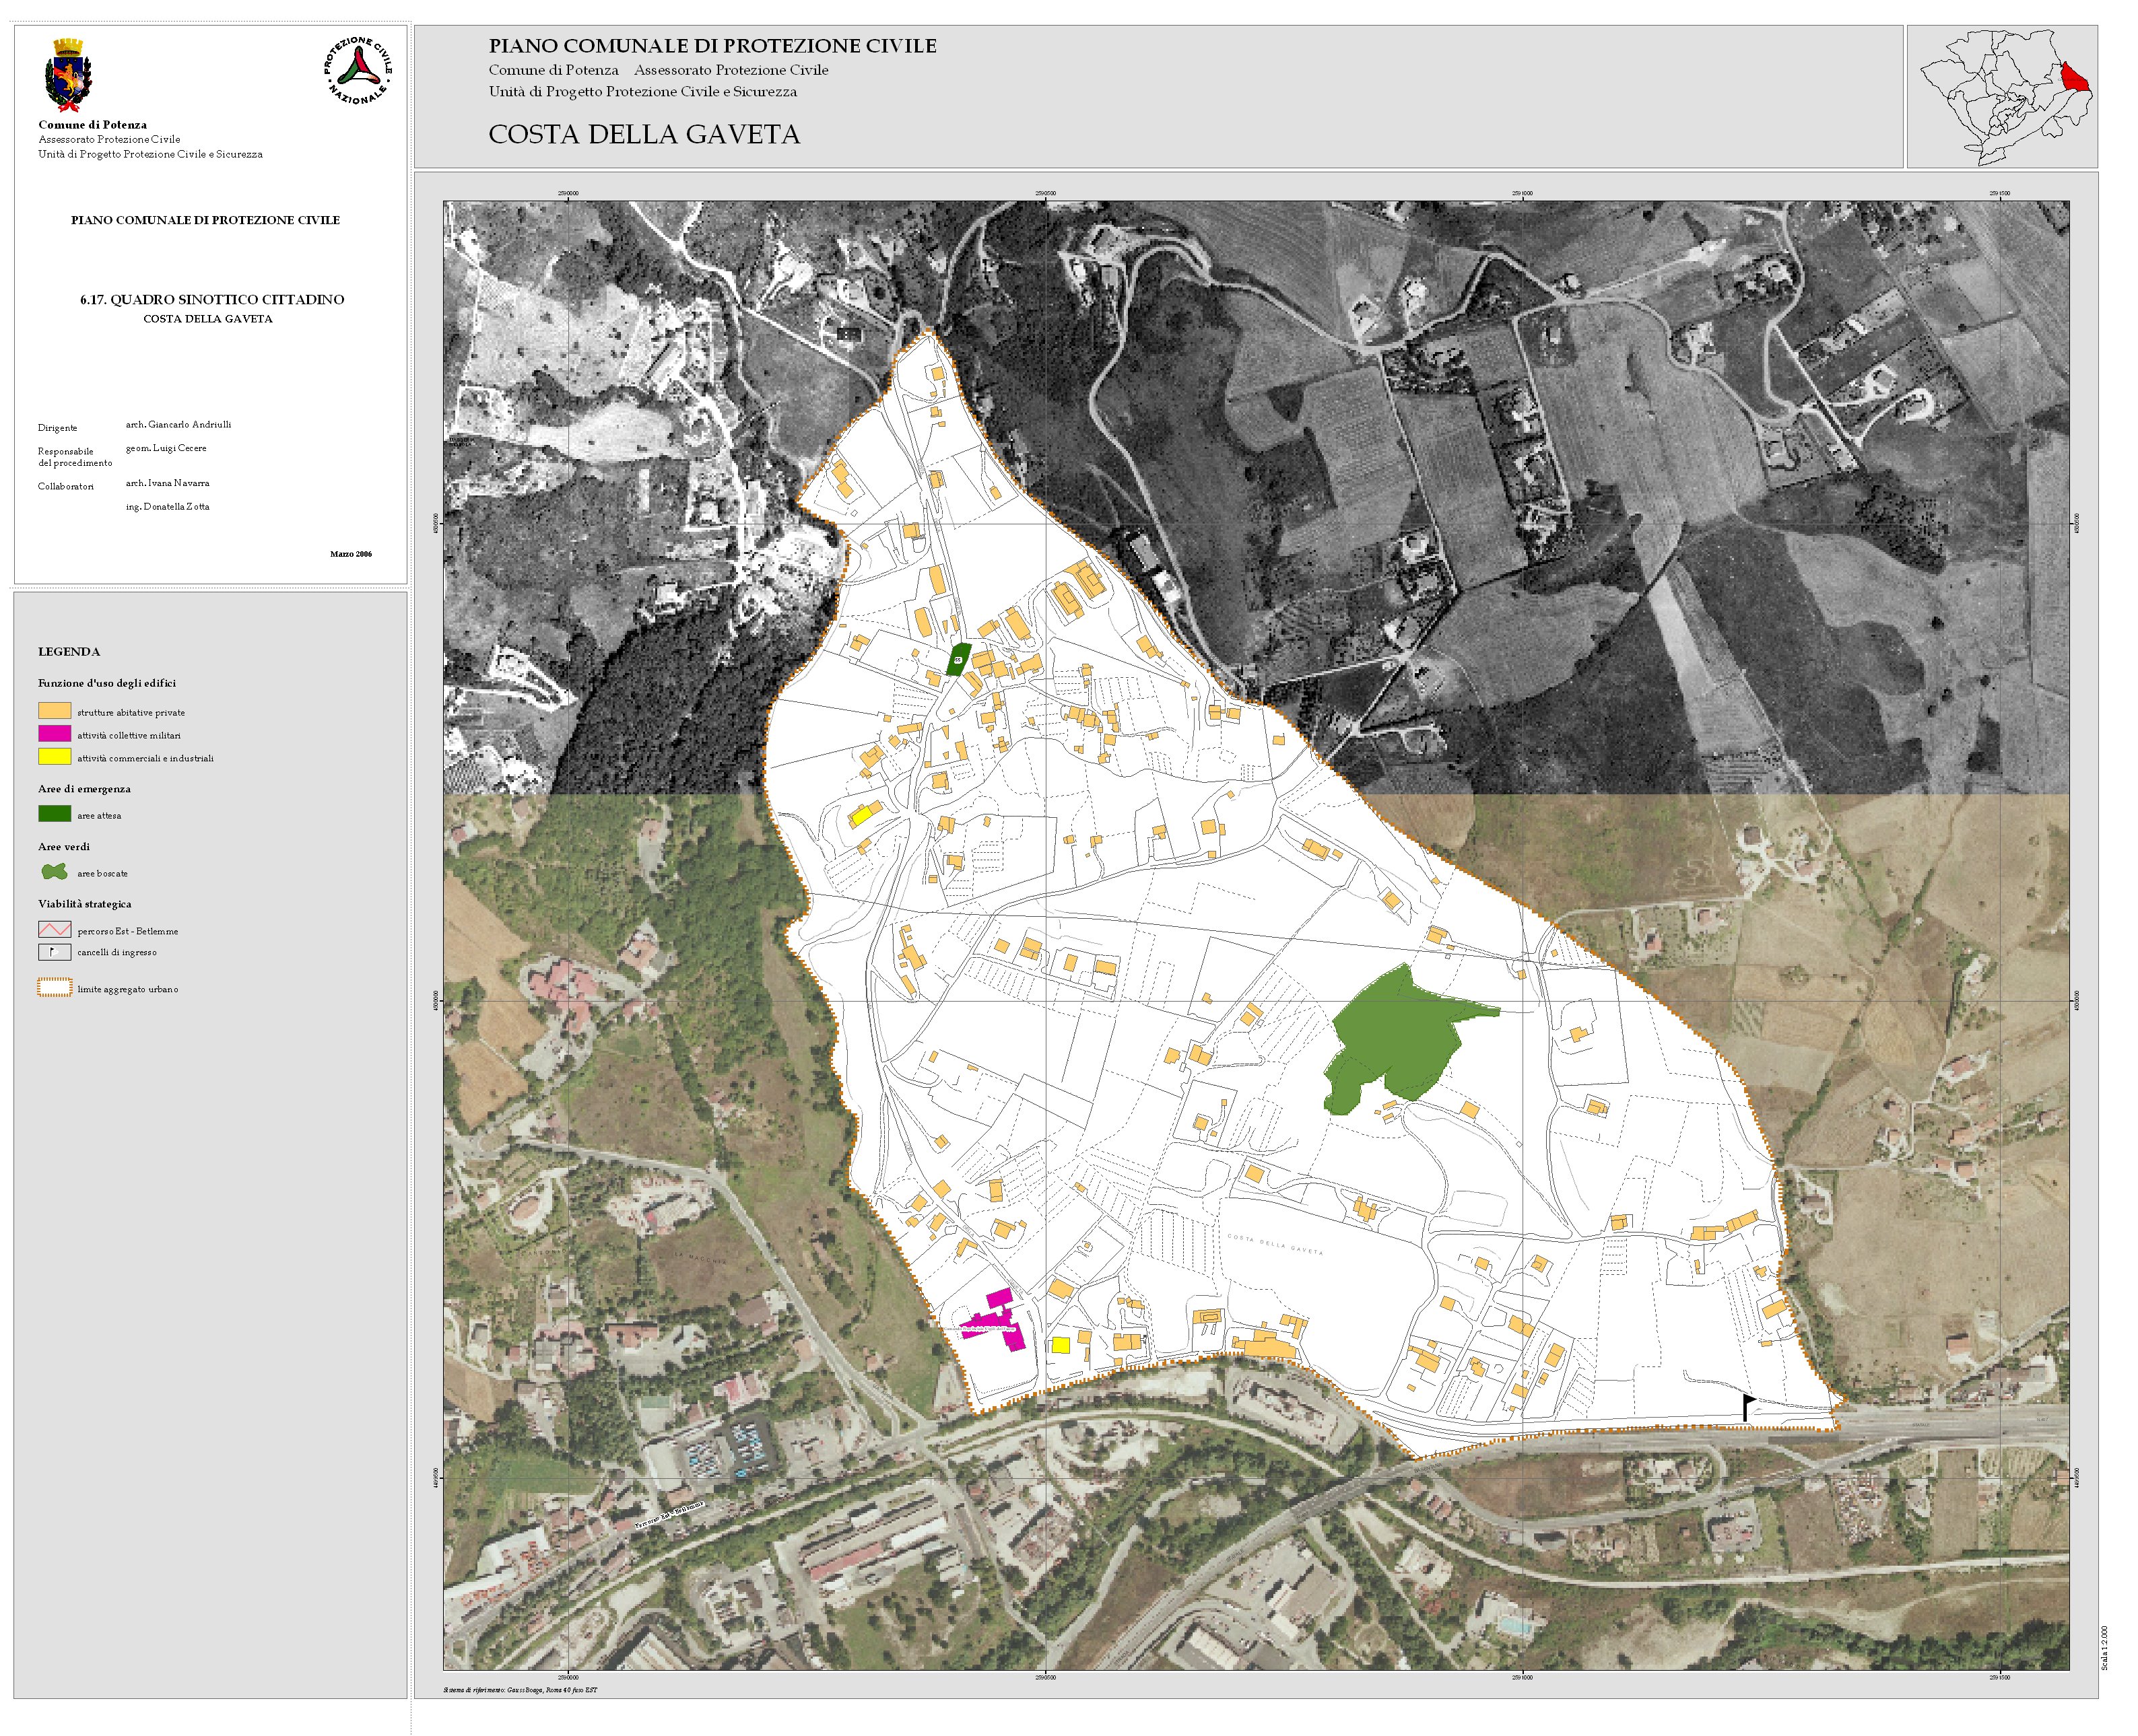Click the orange strutture abitative private swatch
Viewport: 2138px width, 1736px height.
pos(54,711)
